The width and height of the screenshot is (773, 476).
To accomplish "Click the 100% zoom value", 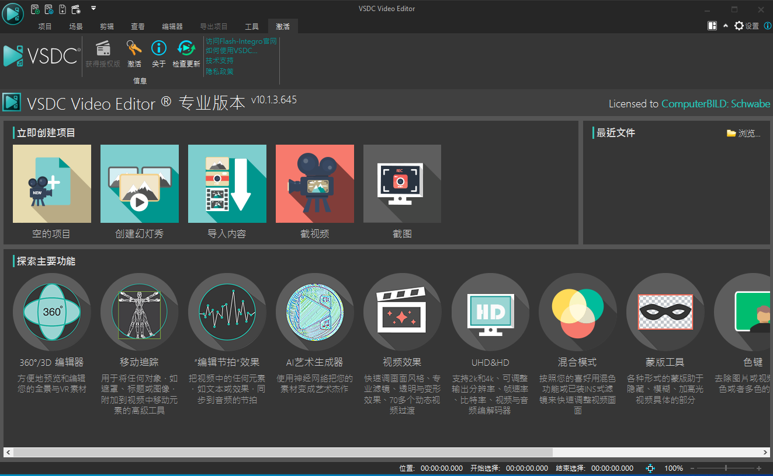I will 674,468.
